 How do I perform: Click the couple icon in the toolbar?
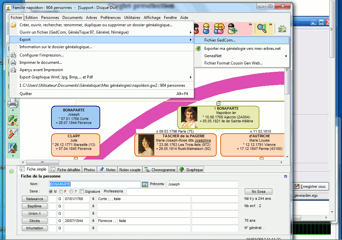click(x=219, y=28)
